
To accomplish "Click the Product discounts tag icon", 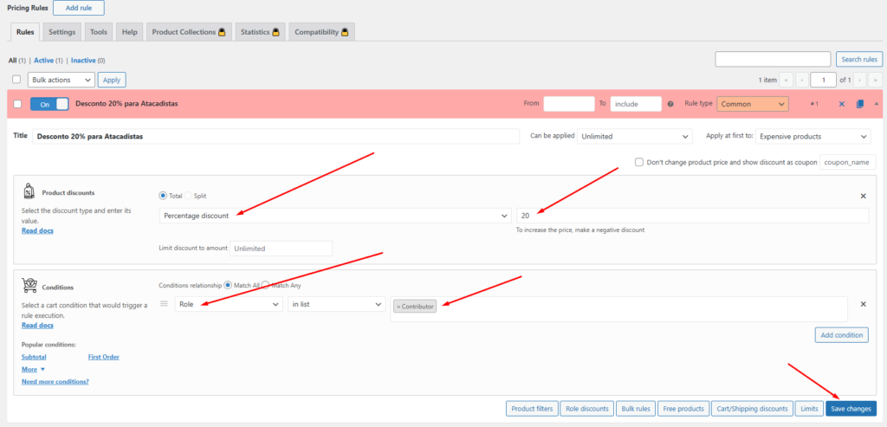I will point(28,191).
